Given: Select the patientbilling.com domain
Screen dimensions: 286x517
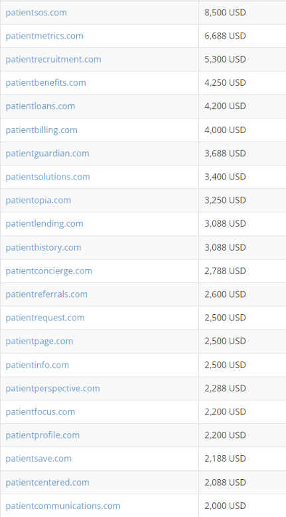Looking at the screenshot, I should tap(41, 130).
